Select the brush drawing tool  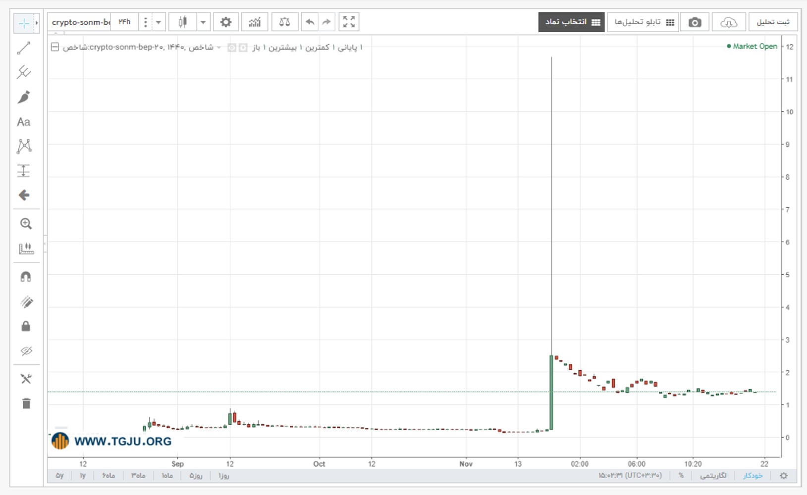click(x=24, y=97)
